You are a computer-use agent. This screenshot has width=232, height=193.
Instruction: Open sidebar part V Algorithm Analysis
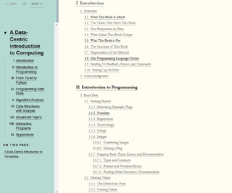[x=30, y=100]
